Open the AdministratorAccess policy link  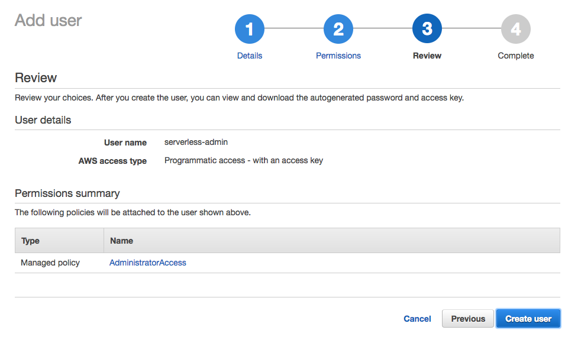(148, 263)
